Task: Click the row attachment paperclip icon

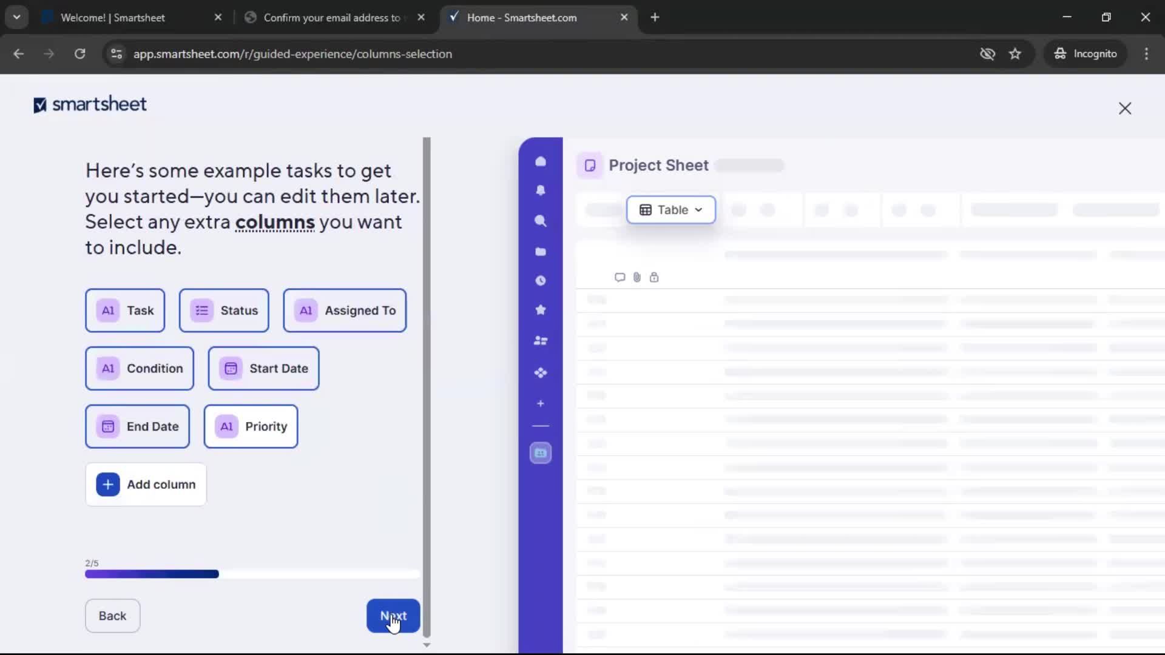Action: pyautogui.click(x=637, y=277)
